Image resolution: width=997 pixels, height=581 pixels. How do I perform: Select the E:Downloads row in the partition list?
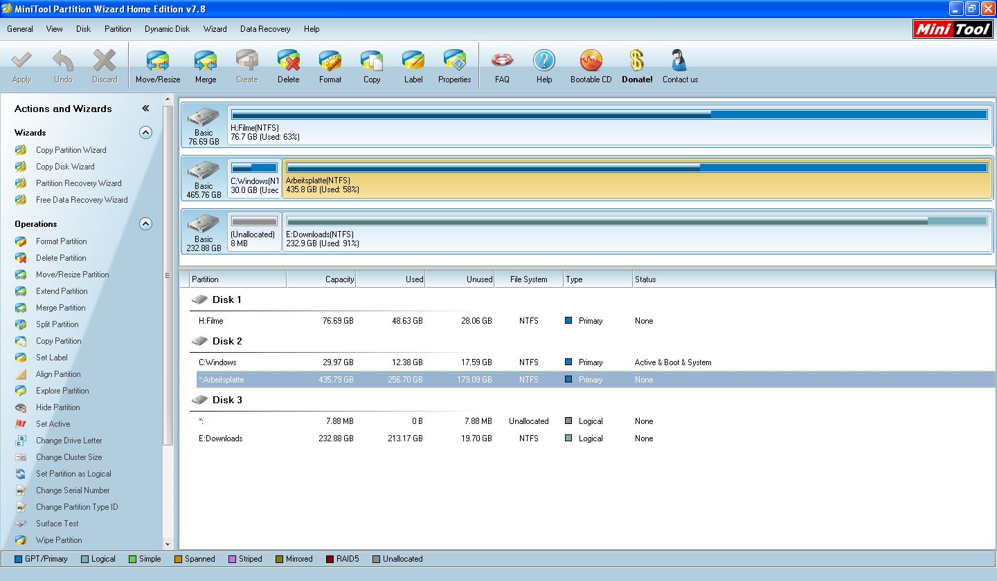click(x=587, y=439)
